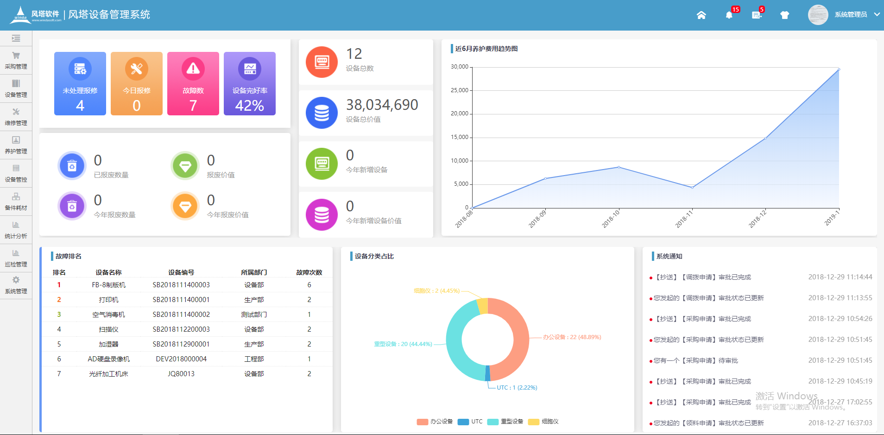This screenshot has height=435, width=884.
Task: Click the FB-8制版机 row in fault ranking
Action: click(x=108, y=285)
